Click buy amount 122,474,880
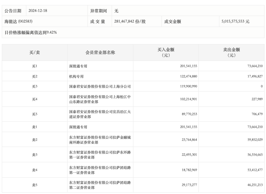 click(x=186, y=77)
